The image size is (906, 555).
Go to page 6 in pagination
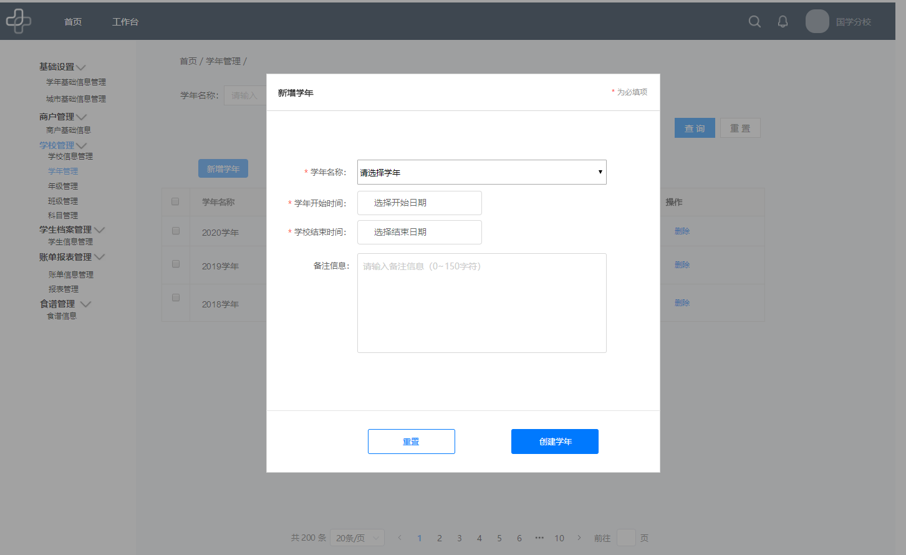[519, 538]
